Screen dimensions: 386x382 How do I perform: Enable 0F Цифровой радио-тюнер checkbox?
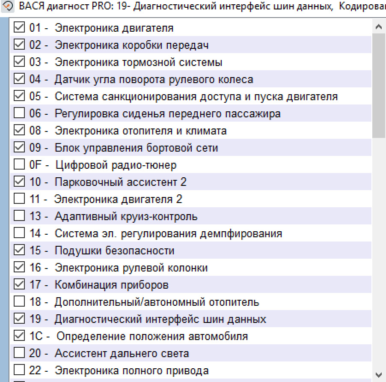(x=19, y=164)
